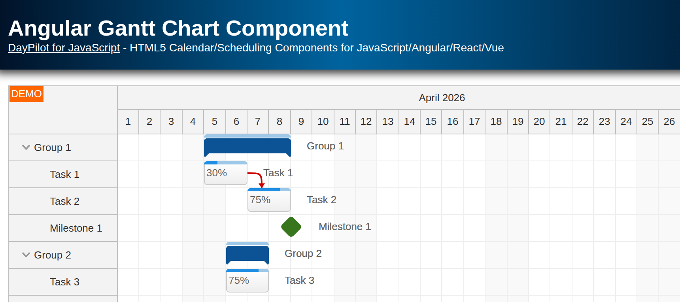
Task: Click the Group 1 summary bar
Action: click(247, 146)
